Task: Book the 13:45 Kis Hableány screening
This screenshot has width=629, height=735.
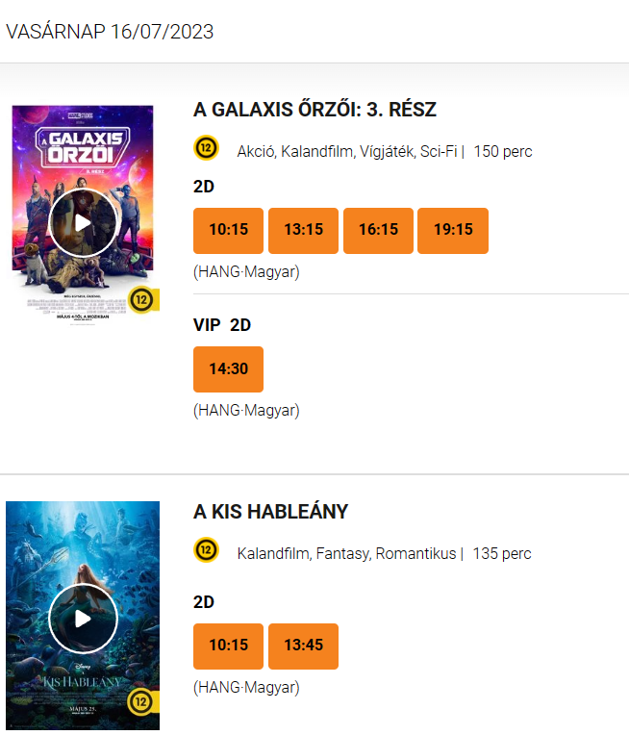Action: click(x=303, y=646)
